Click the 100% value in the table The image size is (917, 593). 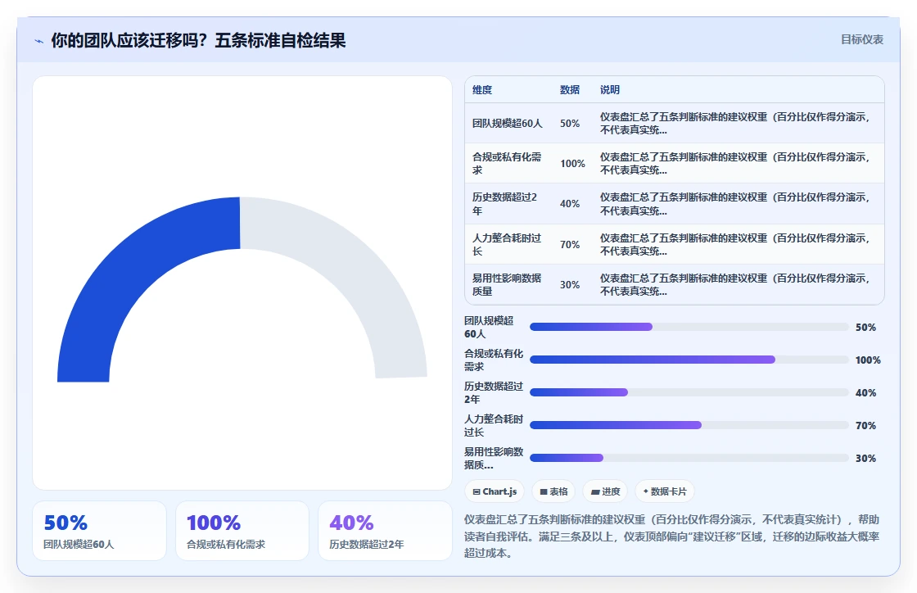pos(572,164)
